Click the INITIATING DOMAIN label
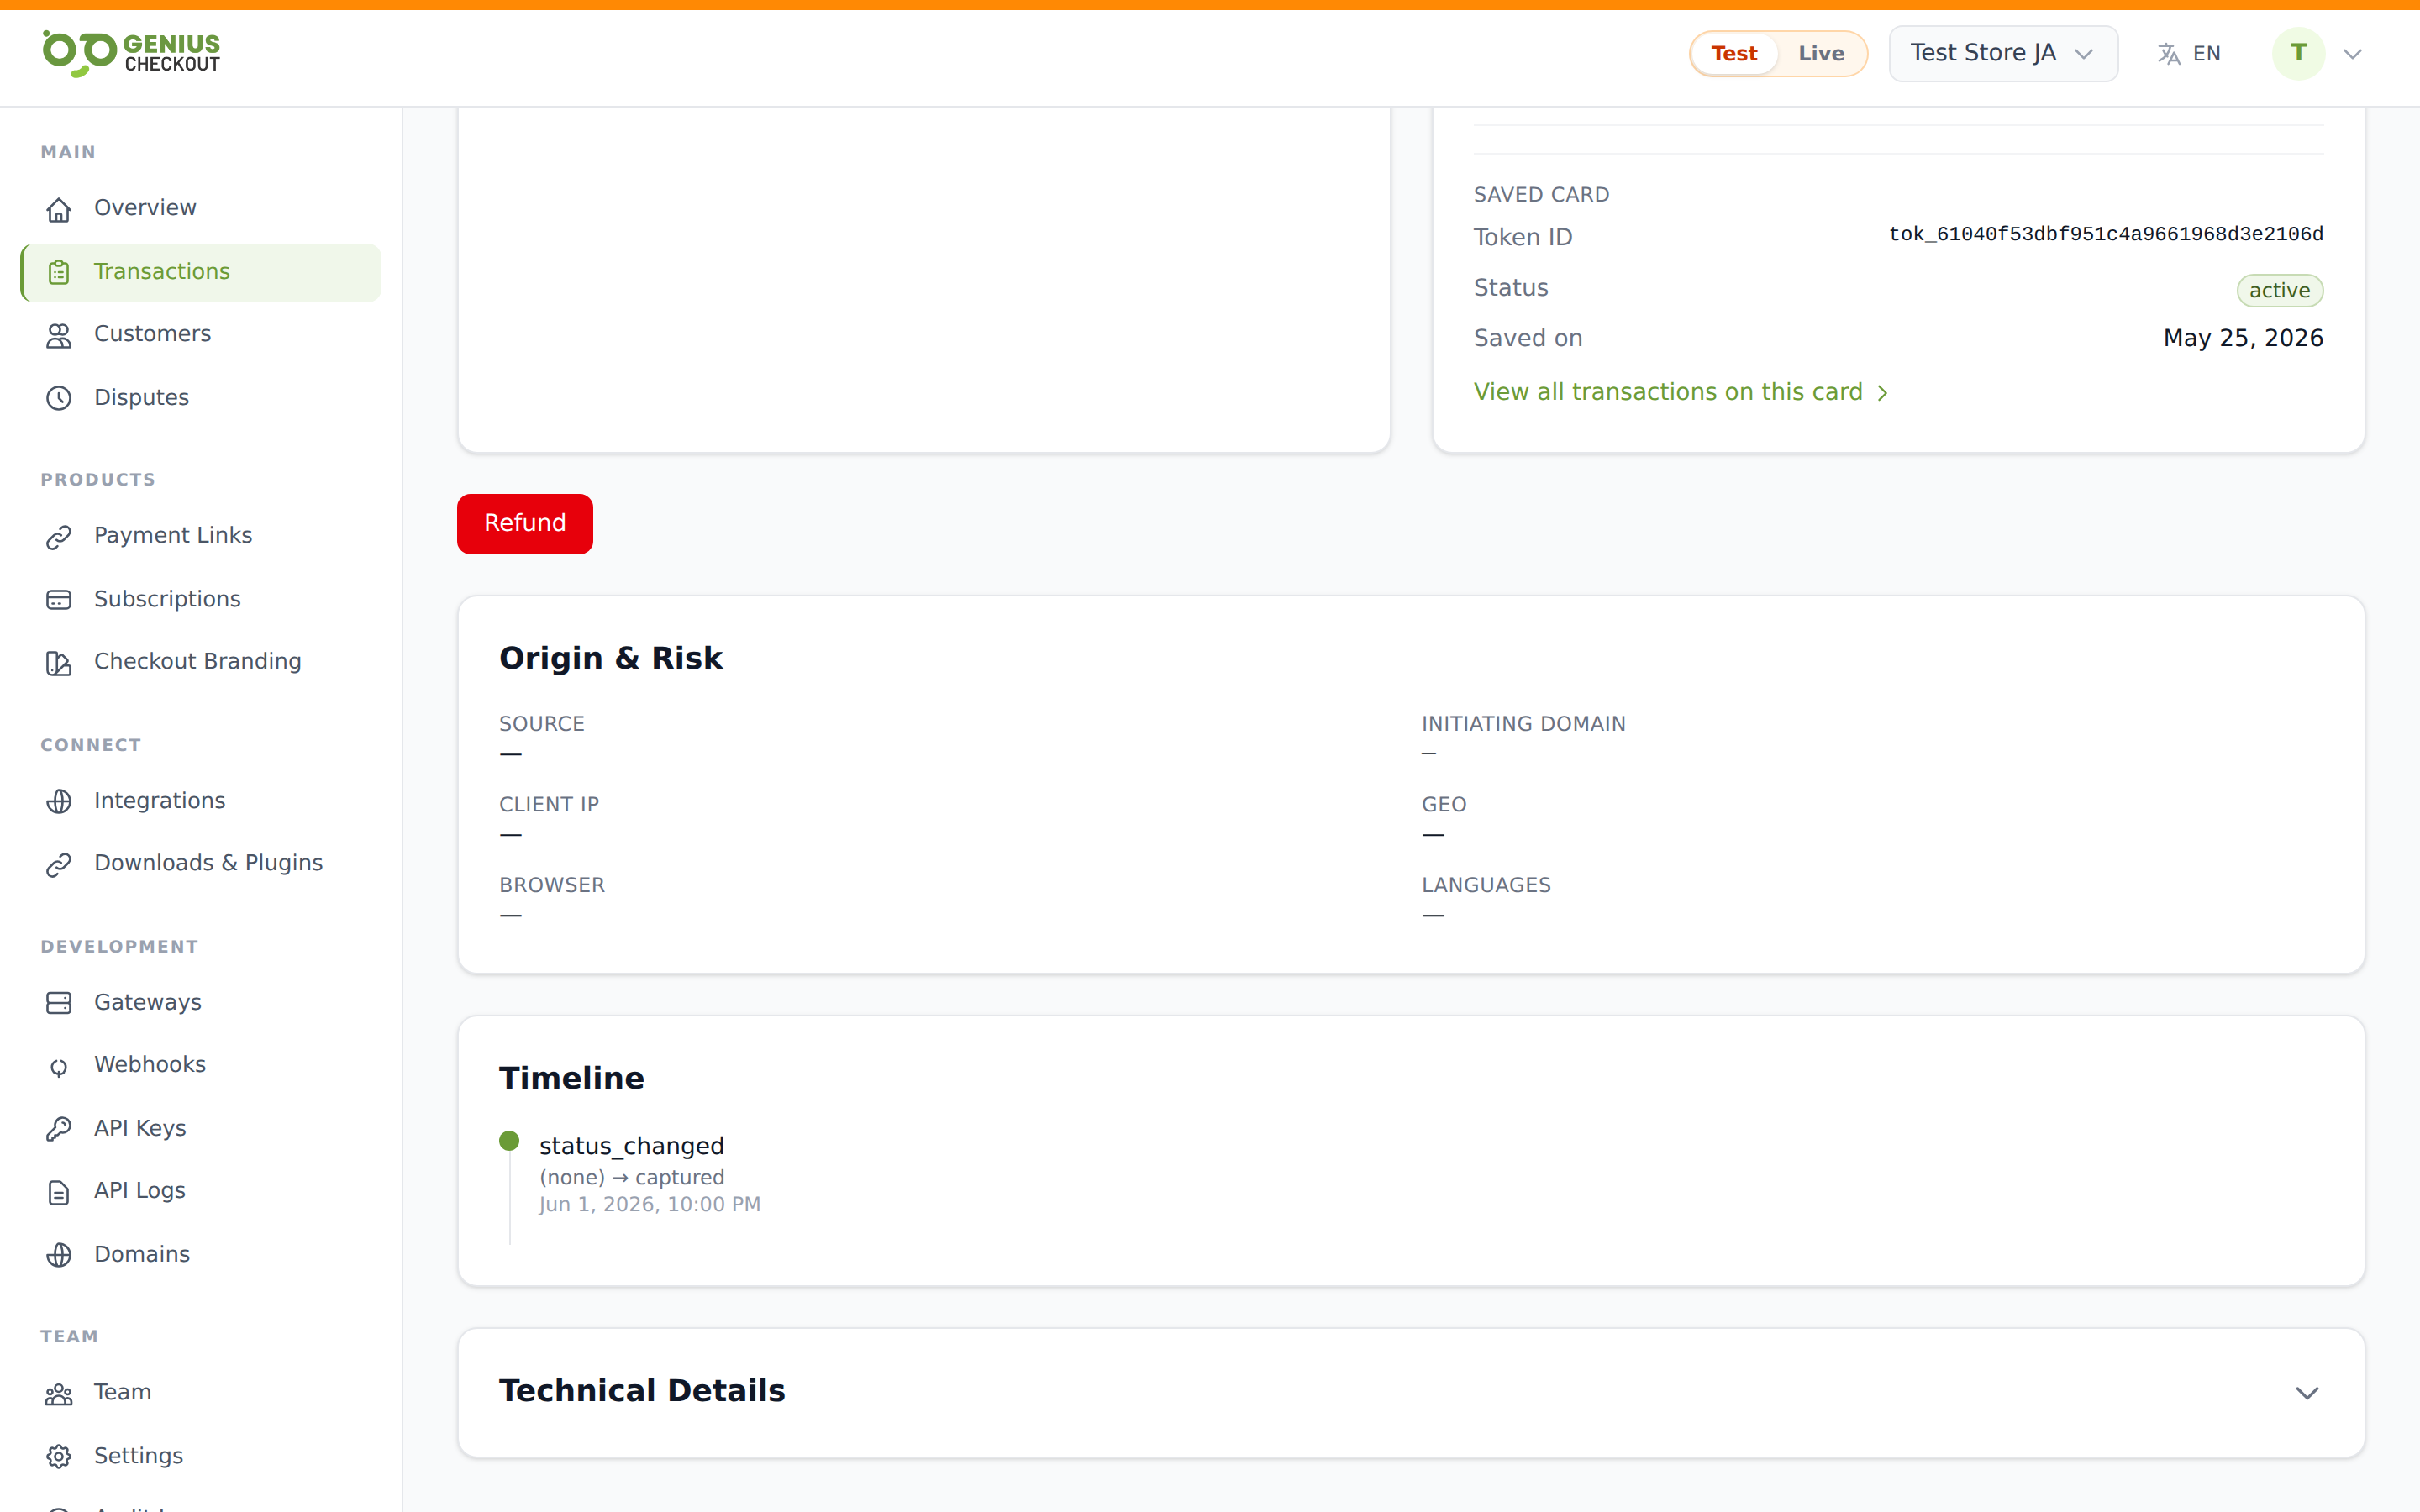2420x1512 pixels. (1524, 724)
